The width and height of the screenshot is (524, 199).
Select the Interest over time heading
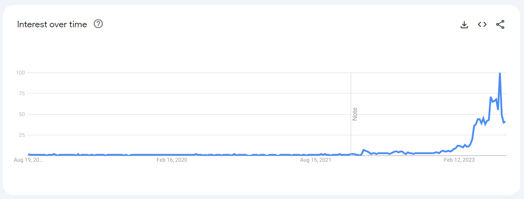[52, 24]
